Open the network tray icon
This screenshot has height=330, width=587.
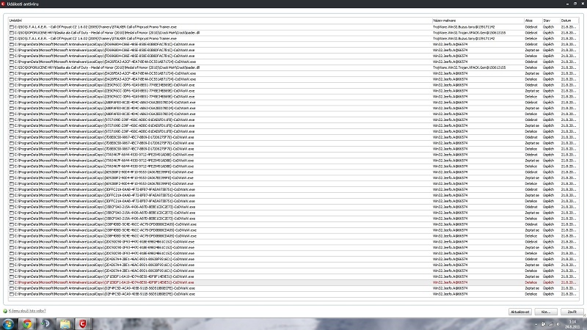(x=551, y=324)
